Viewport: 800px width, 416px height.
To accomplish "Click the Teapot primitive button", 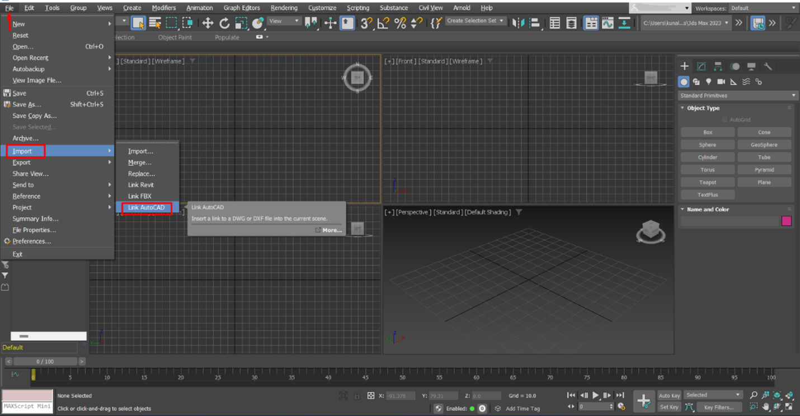I will (x=707, y=182).
